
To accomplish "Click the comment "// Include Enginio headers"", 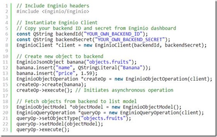I will pyautogui.click(x=53, y=6).
